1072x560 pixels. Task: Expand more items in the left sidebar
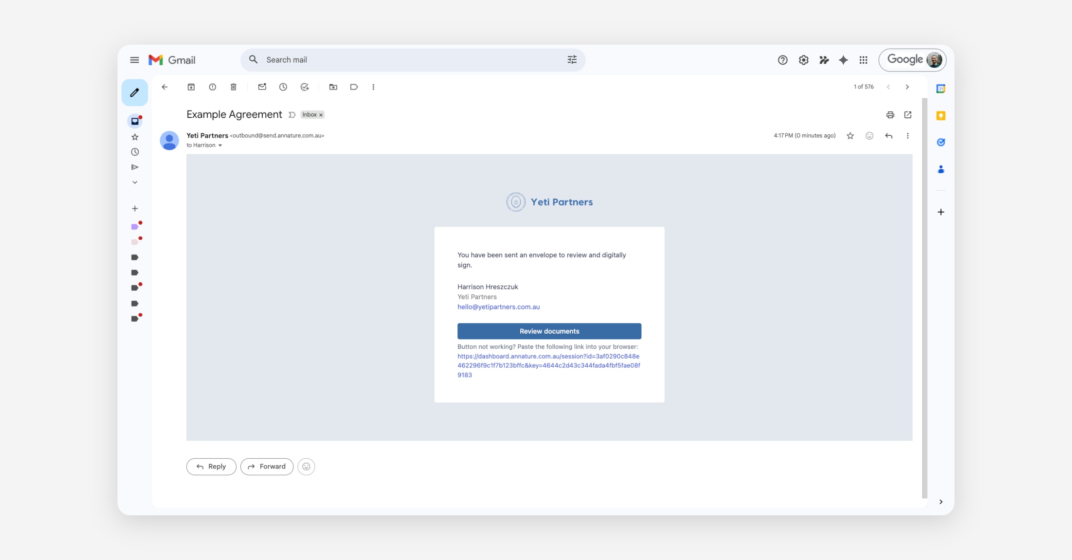[x=135, y=182]
